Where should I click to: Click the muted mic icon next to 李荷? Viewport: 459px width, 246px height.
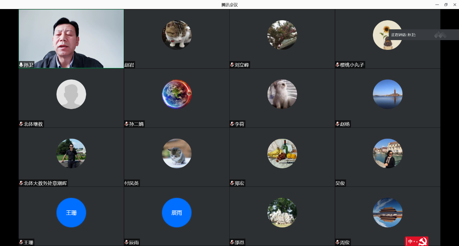[x=232, y=124]
